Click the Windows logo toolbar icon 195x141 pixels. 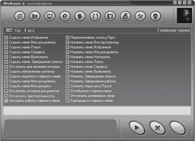point(19,16)
